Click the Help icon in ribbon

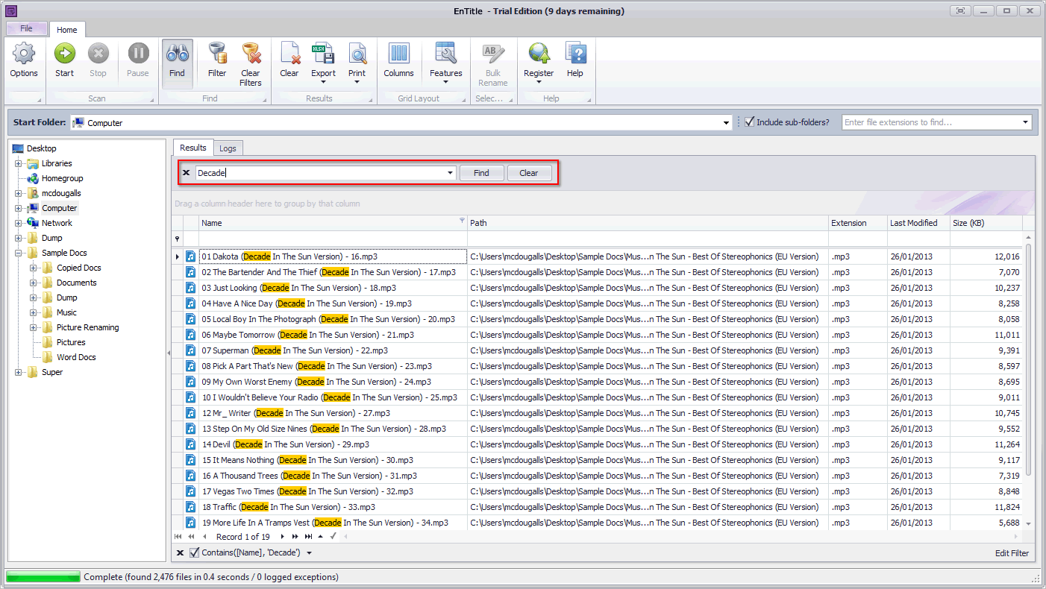574,54
